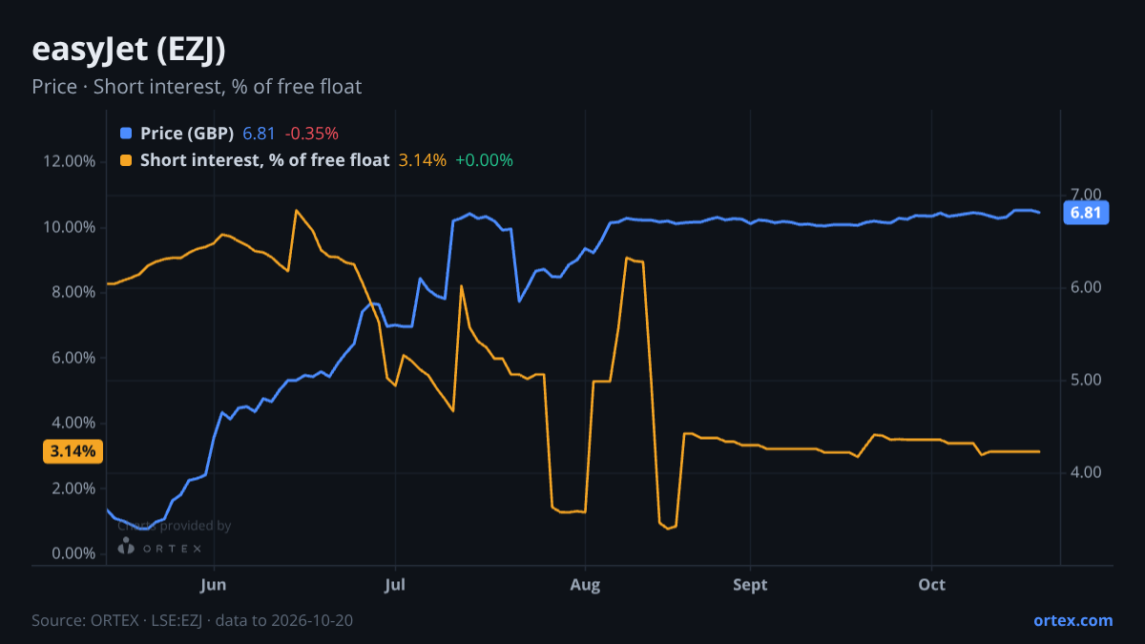
Task: Click the 12.00% left axis label
Action: coord(70,161)
